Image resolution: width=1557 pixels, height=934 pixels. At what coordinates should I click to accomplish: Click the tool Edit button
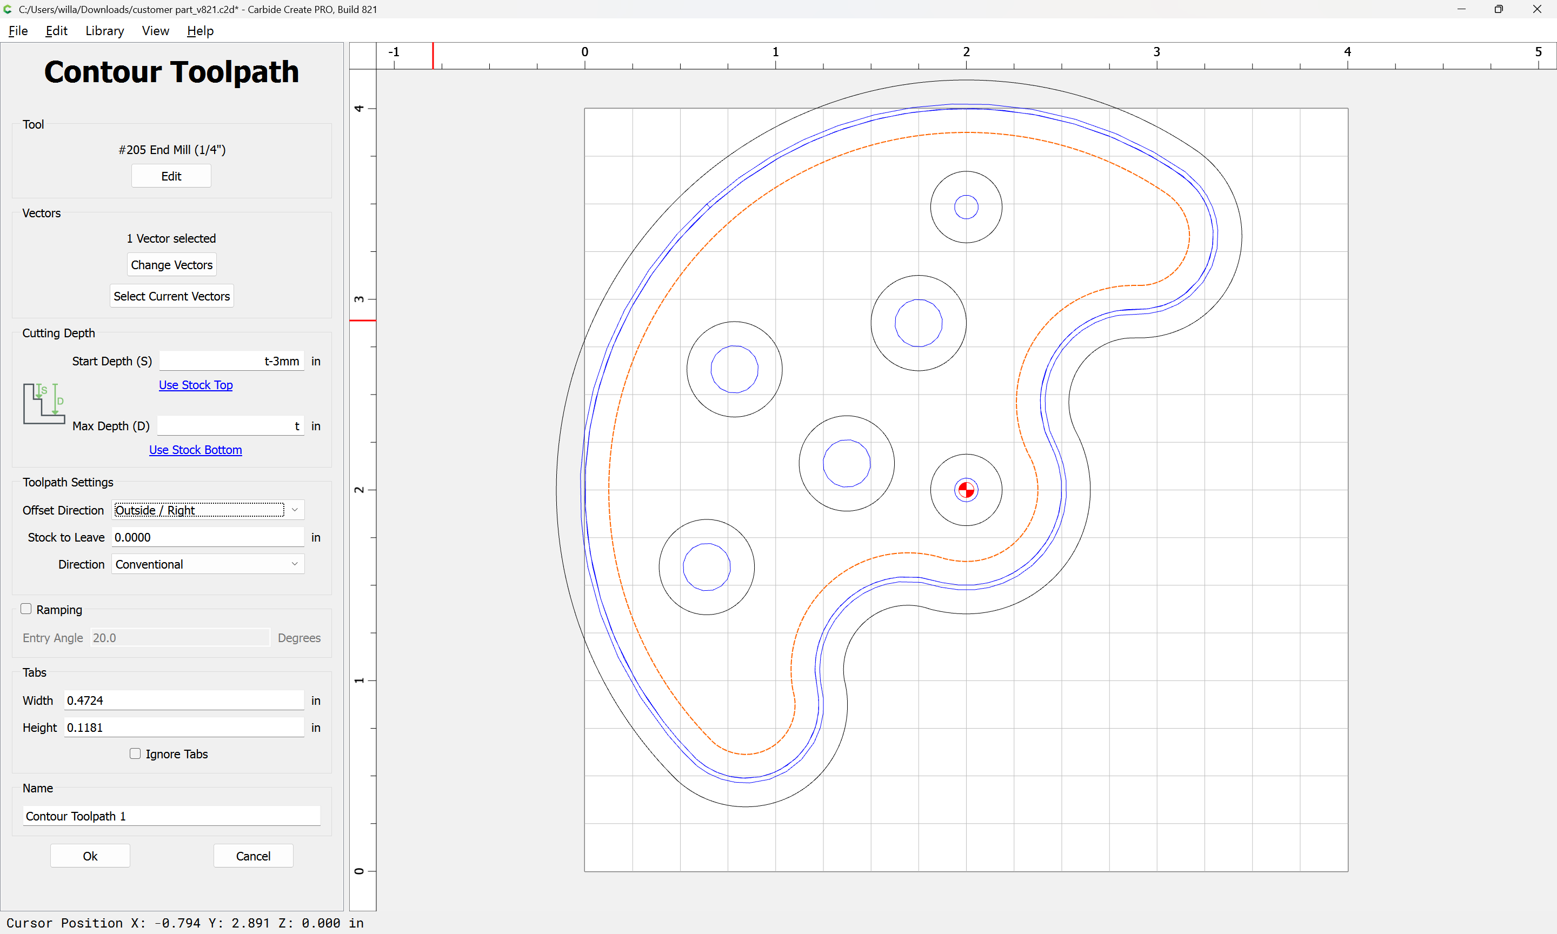click(x=170, y=176)
